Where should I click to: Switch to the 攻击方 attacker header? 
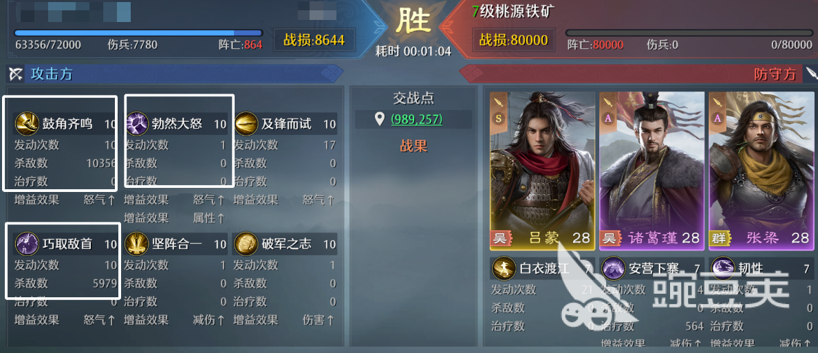pyautogui.click(x=51, y=74)
